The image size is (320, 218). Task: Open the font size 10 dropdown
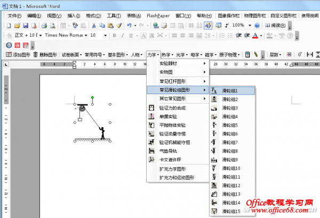(x=105, y=36)
